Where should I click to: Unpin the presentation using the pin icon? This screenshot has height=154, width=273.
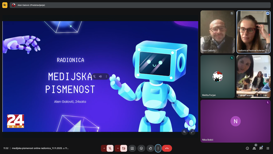(94, 76)
